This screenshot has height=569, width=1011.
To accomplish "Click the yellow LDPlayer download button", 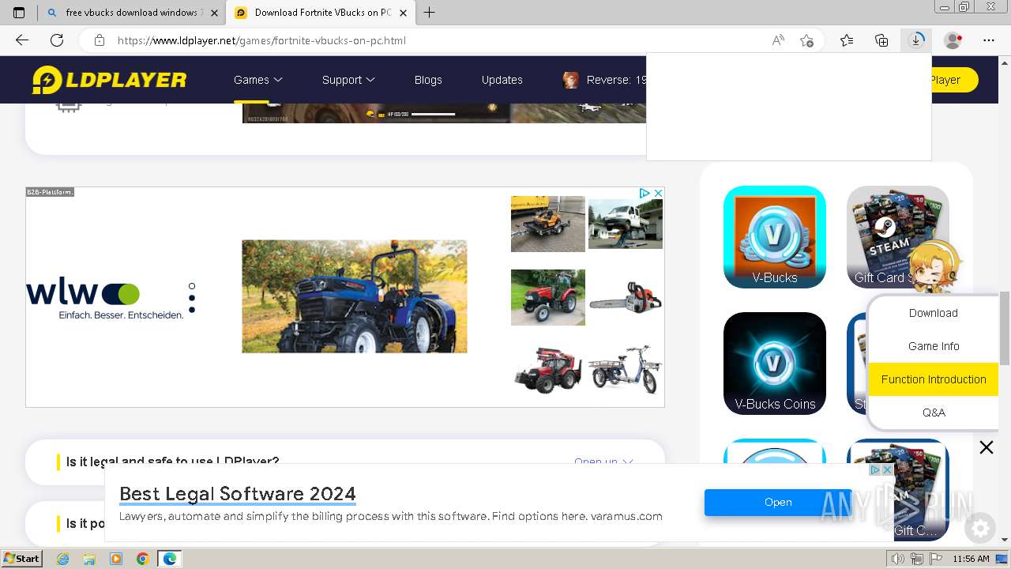I will tap(954, 80).
